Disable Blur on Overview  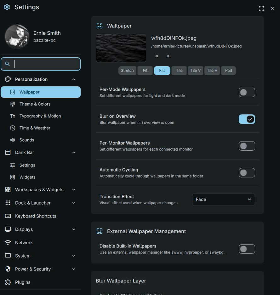(247, 119)
